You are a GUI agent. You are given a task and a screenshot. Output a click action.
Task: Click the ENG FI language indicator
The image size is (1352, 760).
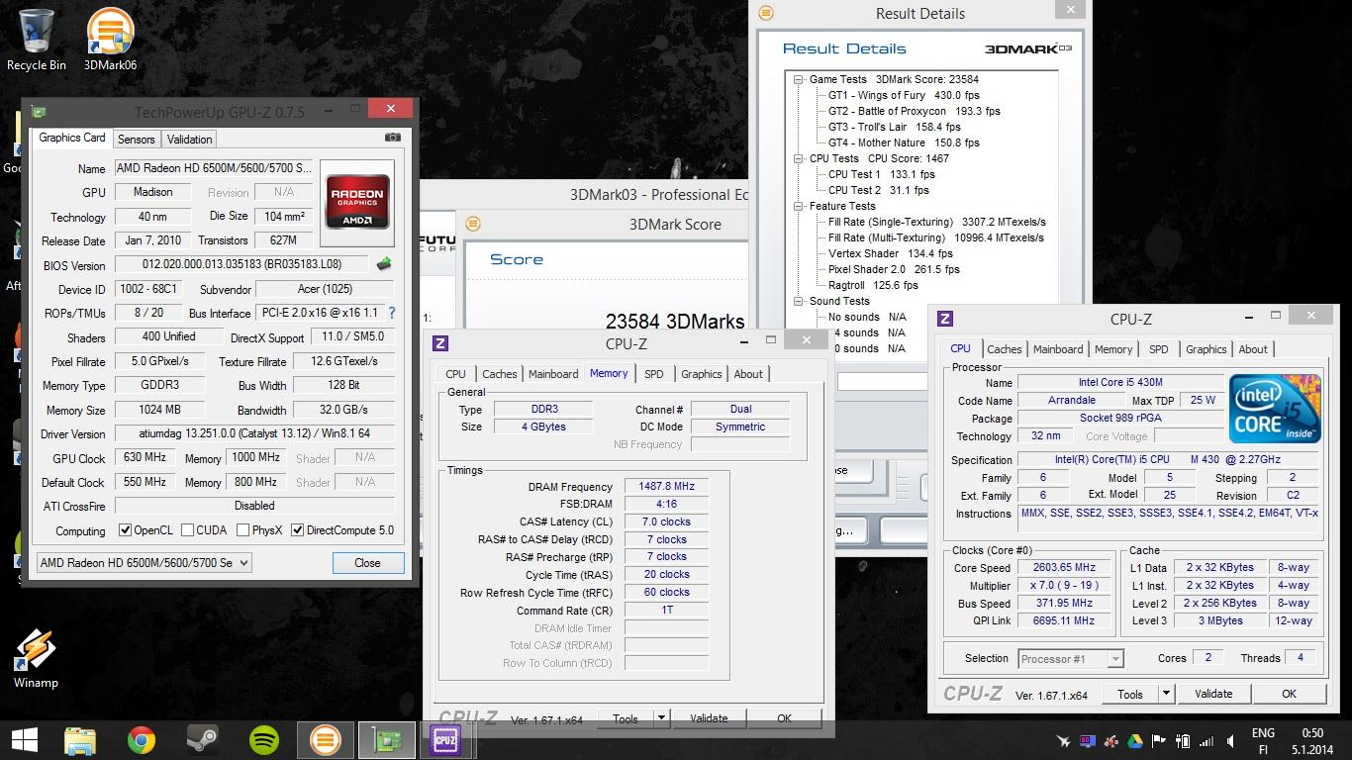point(1263,741)
